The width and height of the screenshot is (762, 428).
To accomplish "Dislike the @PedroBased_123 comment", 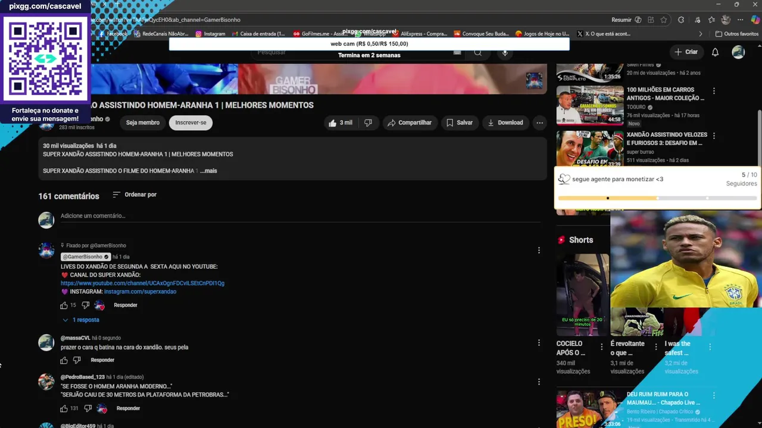I will click(x=88, y=408).
